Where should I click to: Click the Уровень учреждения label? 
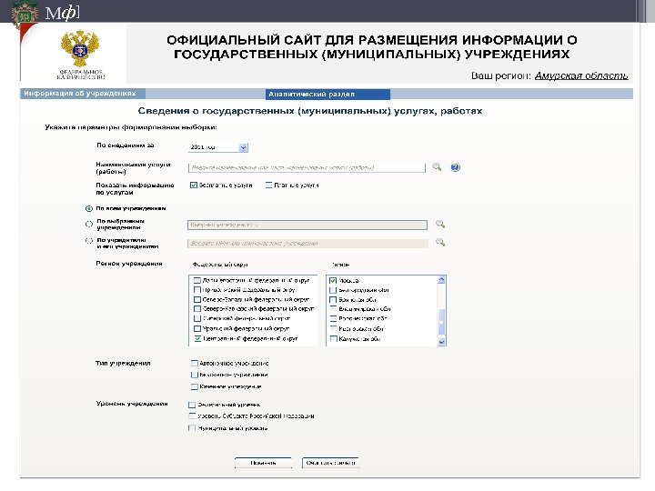click(x=132, y=404)
